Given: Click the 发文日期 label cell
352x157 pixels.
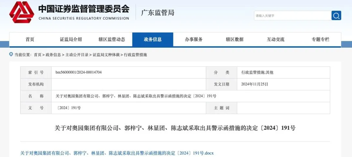Looking at the screenshot, I should click(x=222, y=84).
